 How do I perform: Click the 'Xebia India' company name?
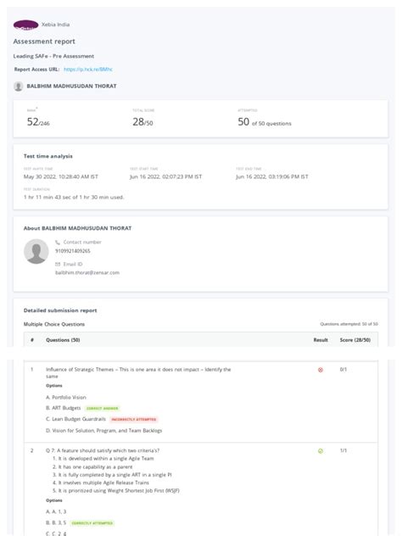pyautogui.click(x=55, y=25)
